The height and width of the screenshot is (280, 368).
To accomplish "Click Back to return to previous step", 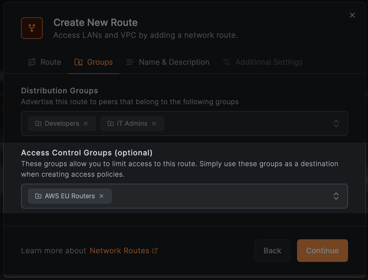I will tap(272, 250).
